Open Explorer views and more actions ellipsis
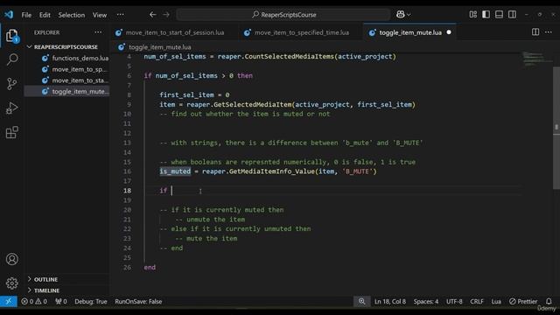 point(98,32)
